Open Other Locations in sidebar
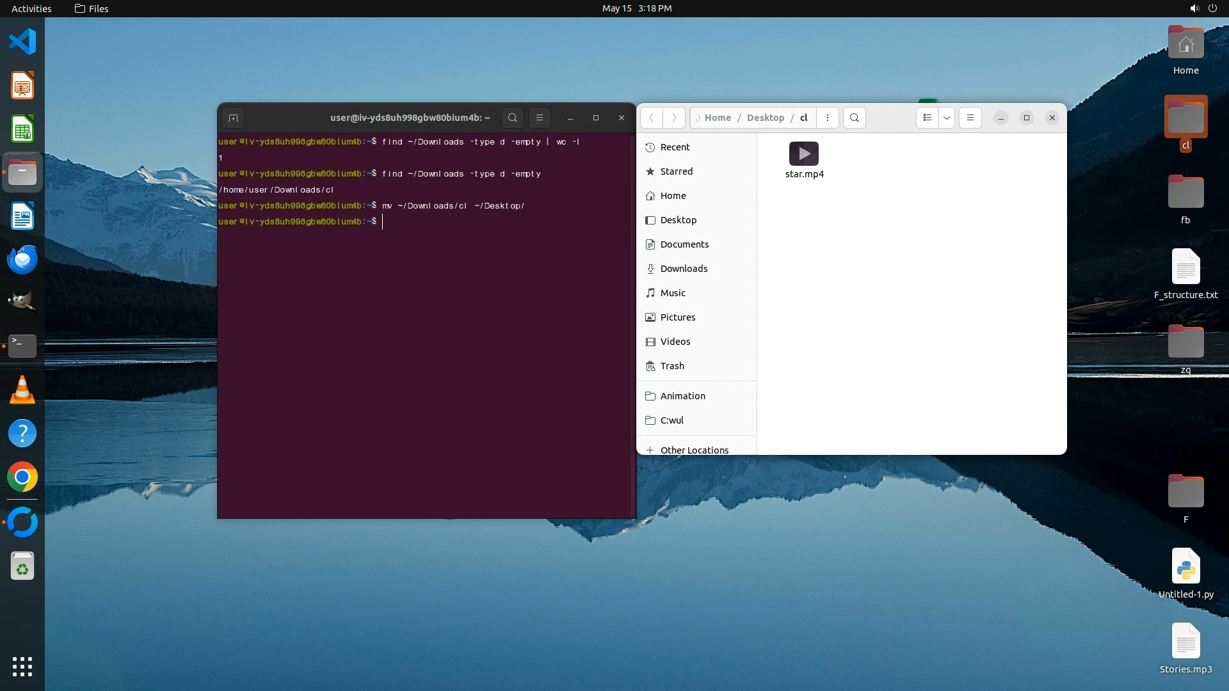Screen dimensions: 1229x691 point(694,450)
